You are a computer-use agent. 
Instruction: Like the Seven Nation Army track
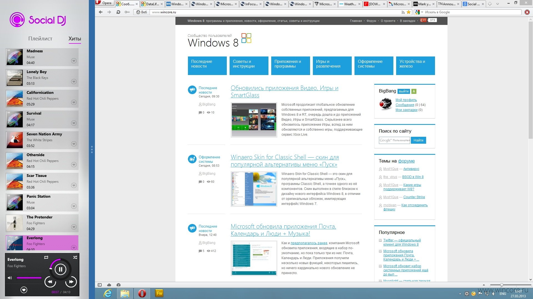(74, 144)
